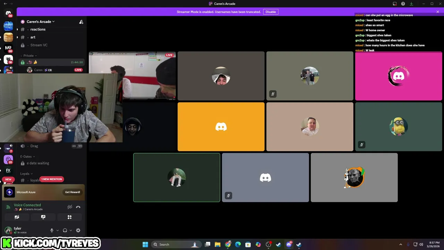Open the purple server icon with badge 31
444x250 pixels.
tap(8, 159)
